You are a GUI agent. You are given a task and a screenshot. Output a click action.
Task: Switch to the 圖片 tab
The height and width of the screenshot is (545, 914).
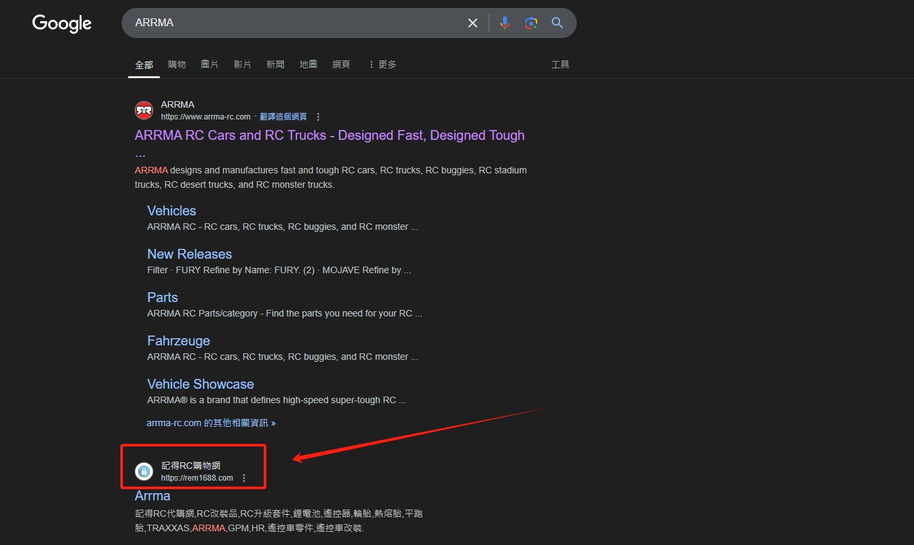click(210, 64)
